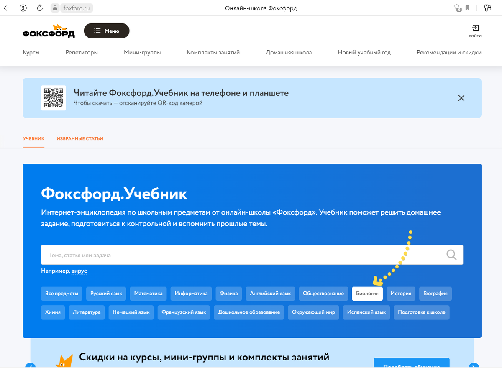The width and height of the screenshot is (502, 368).
Task: Open the browser protection shield icon
Action: (457, 8)
